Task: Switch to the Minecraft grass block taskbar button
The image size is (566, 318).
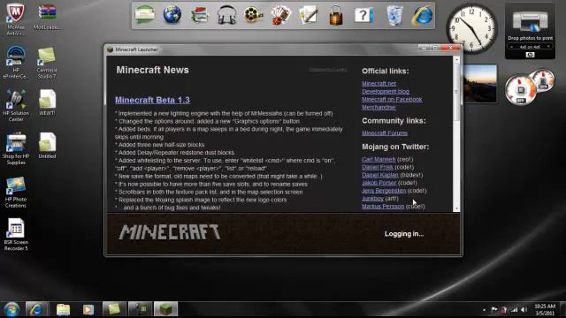Action: coord(165,309)
